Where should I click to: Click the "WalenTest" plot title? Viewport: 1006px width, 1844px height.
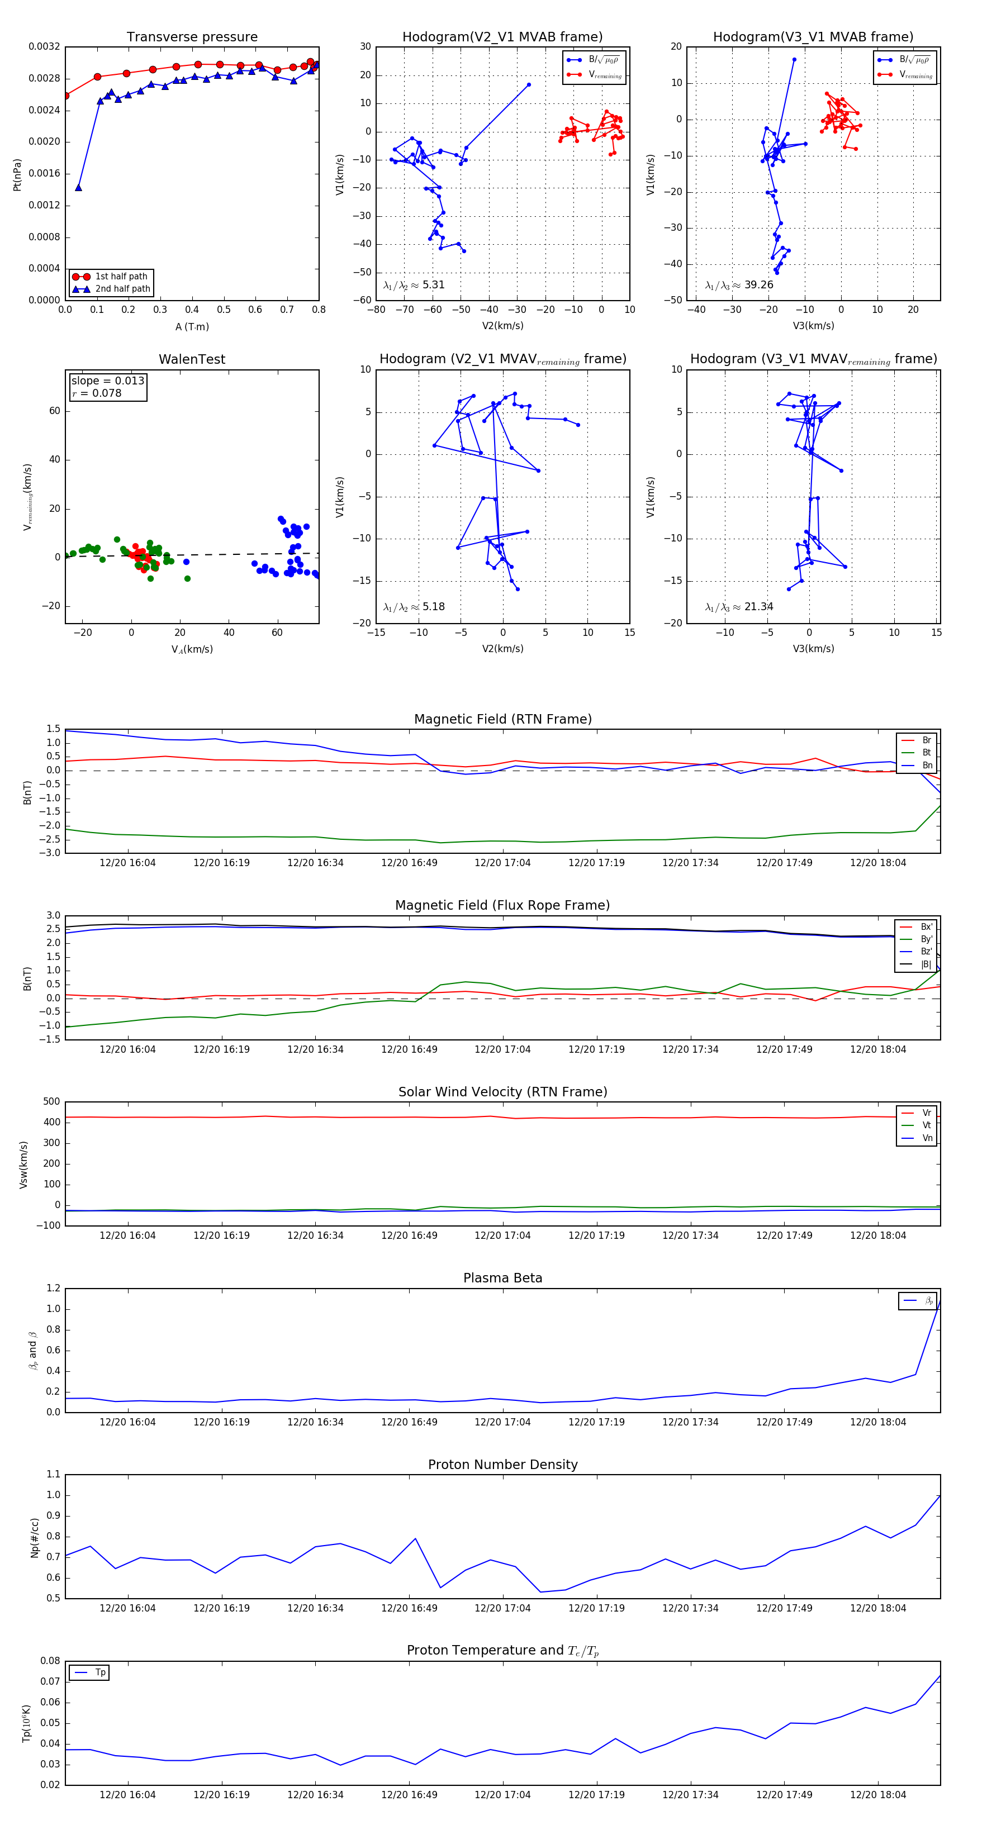pyautogui.click(x=192, y=359)
